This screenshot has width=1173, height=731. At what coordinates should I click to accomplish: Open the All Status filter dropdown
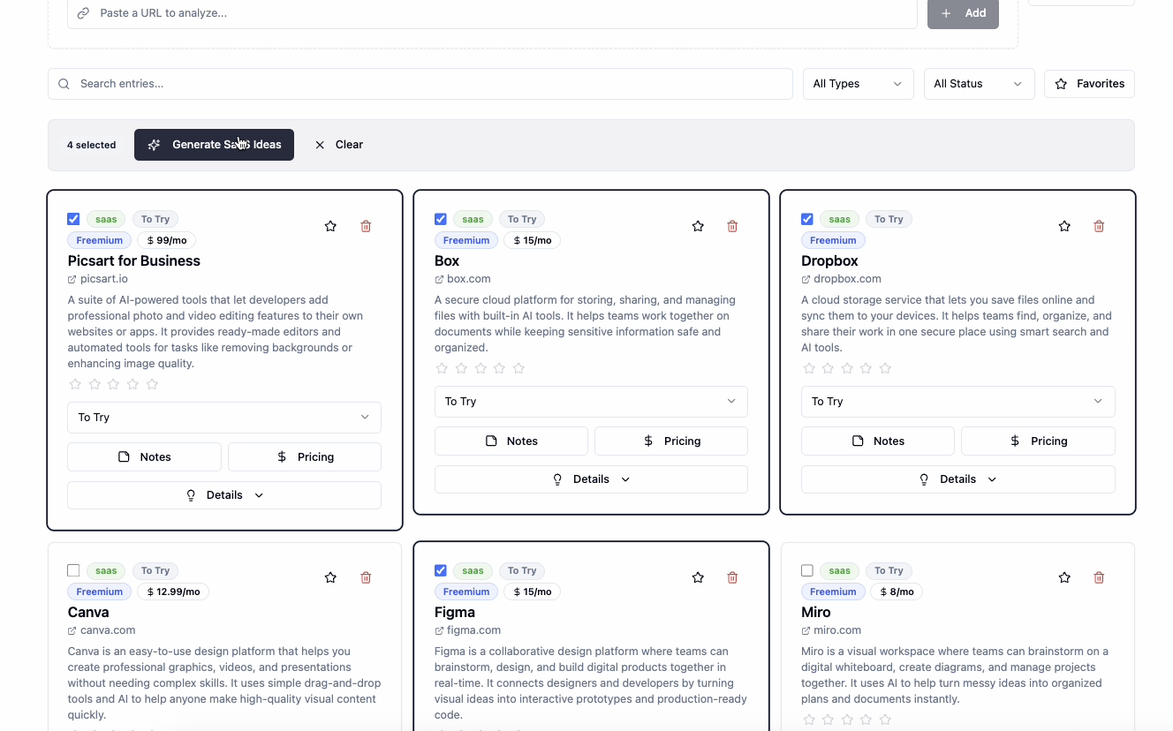tap(979, 84)
